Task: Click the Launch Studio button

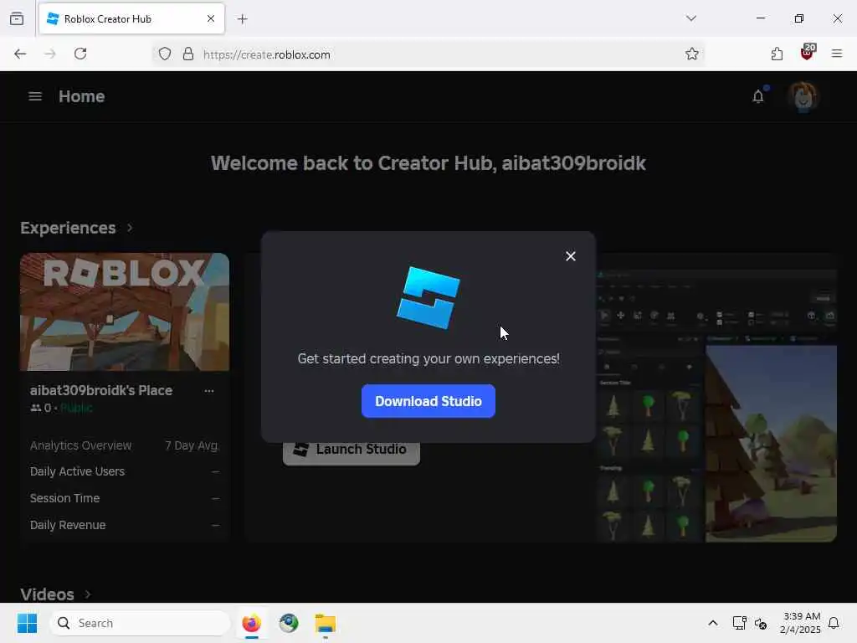Action: click(351, 450)
